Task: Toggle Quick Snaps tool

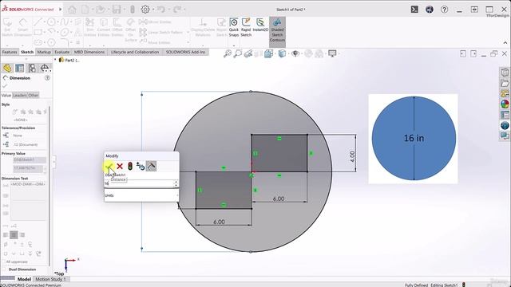Action: (x=234, y=27)
